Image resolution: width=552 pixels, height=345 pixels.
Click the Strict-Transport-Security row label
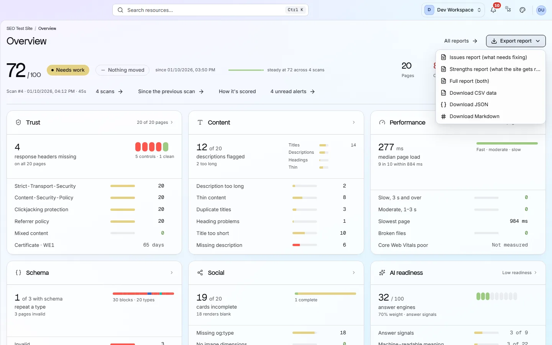point(45,186)
